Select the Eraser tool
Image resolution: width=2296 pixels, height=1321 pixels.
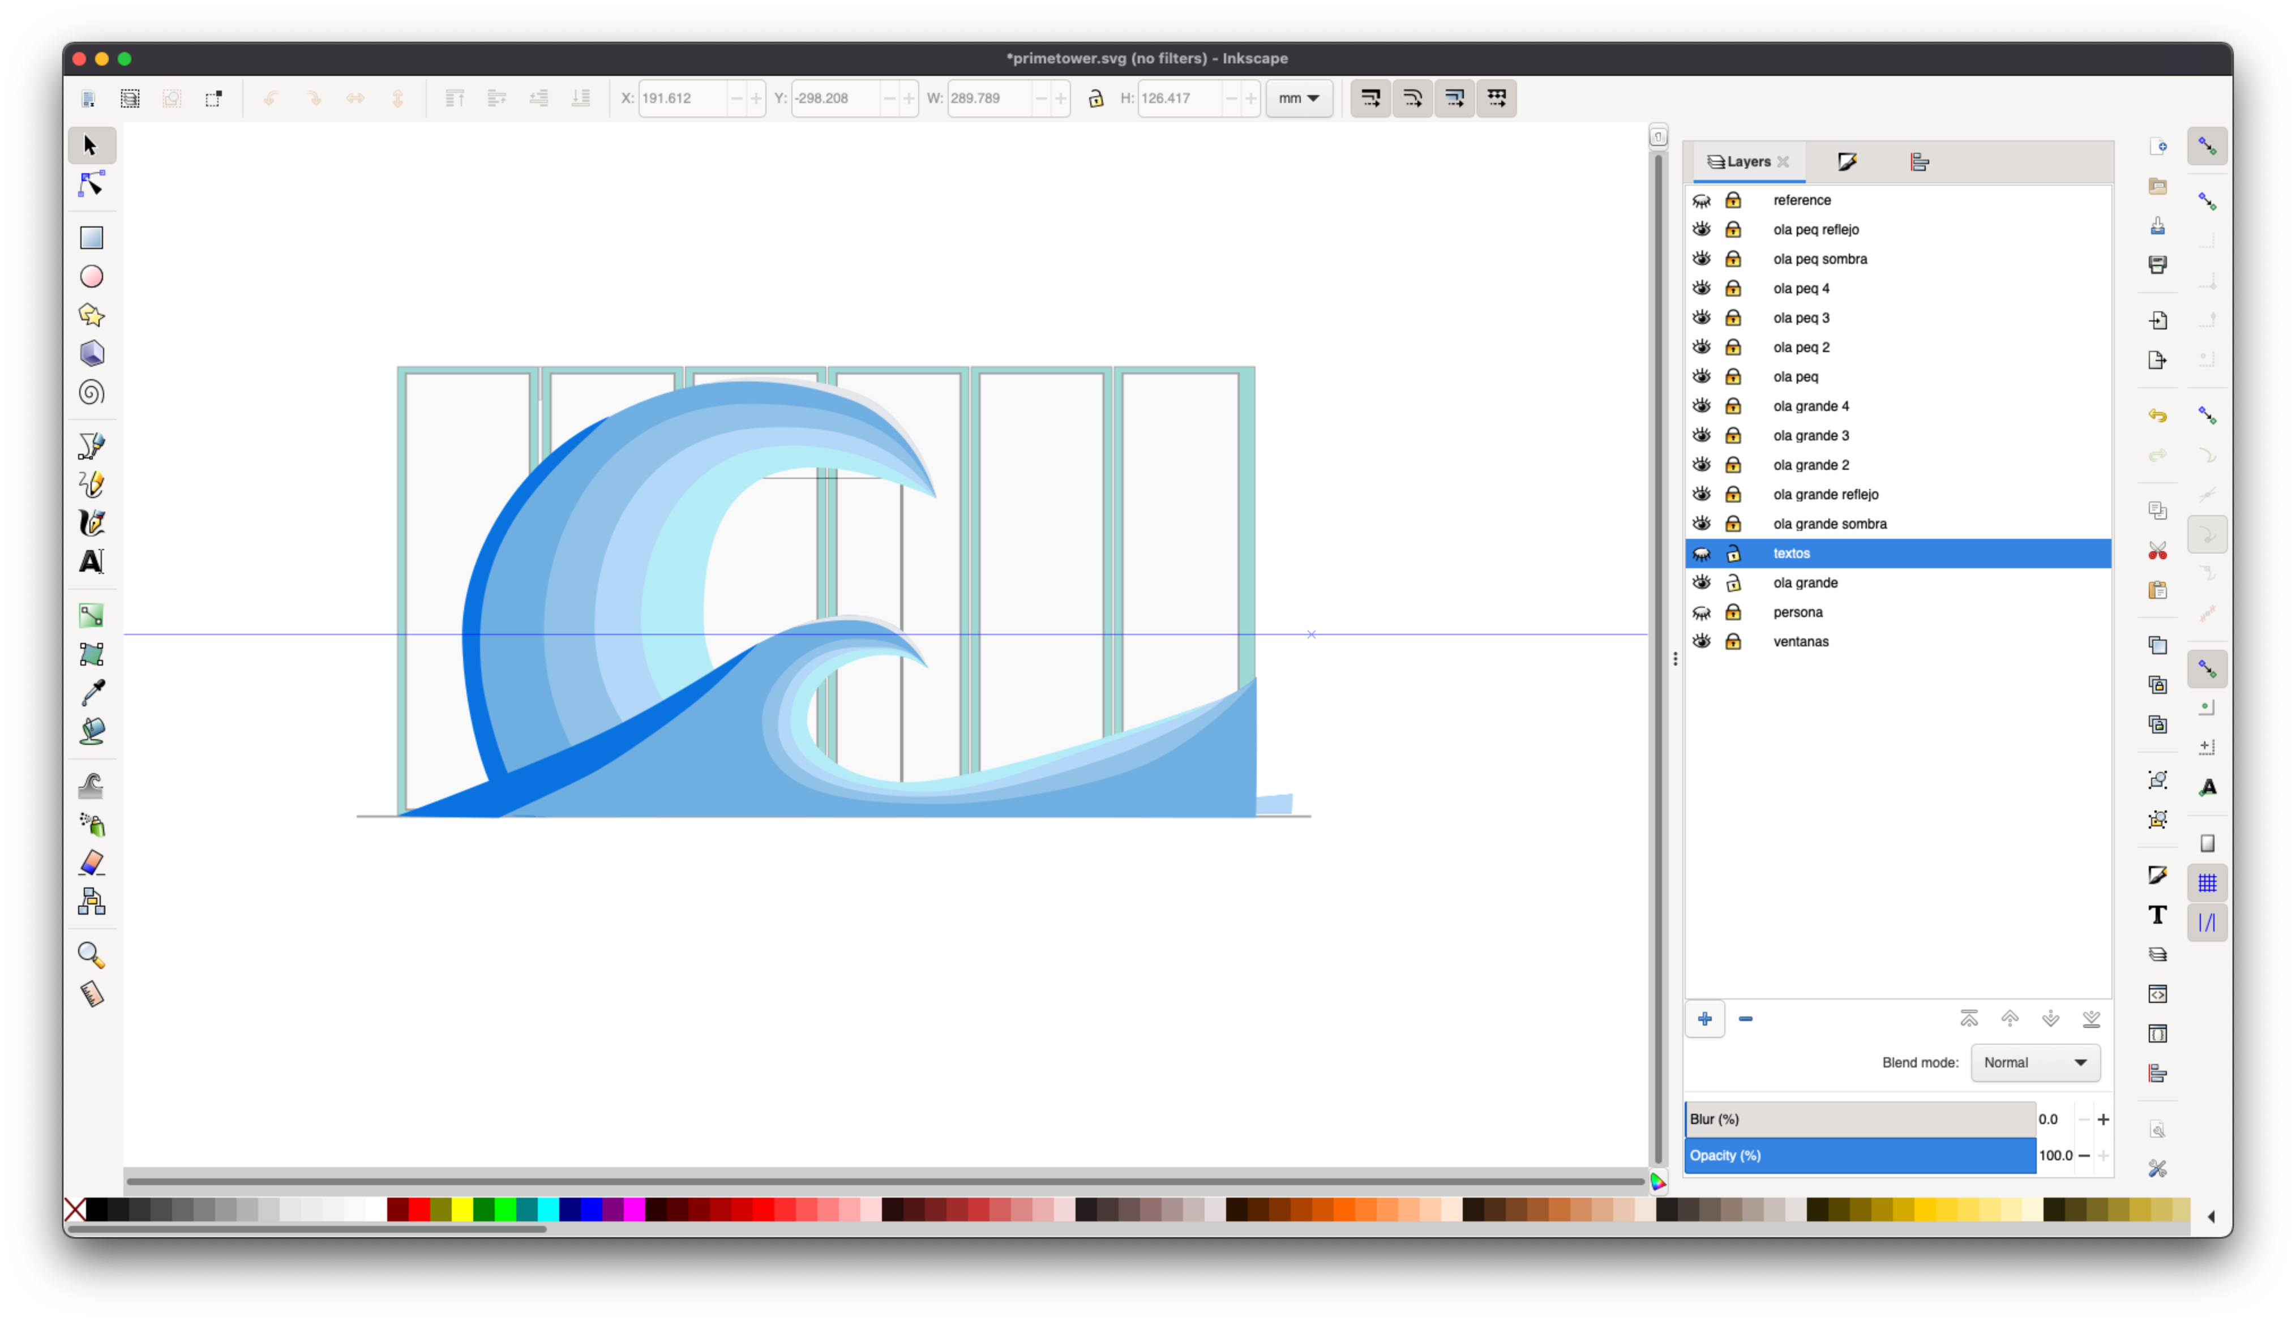point(92,862)
